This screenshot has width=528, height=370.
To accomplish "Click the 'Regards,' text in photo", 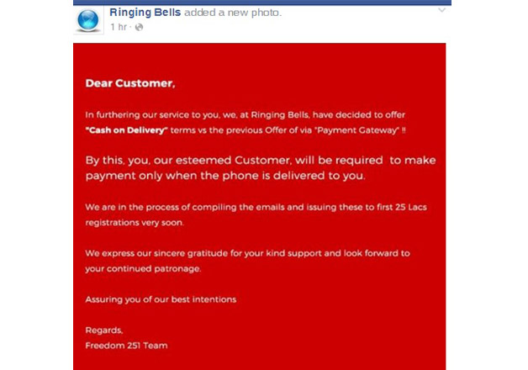I will (x=104, y=330).
